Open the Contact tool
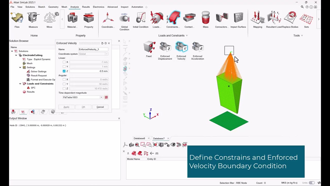Image resolution: width=330 pixels, height=186 pixels. [189, 20]
